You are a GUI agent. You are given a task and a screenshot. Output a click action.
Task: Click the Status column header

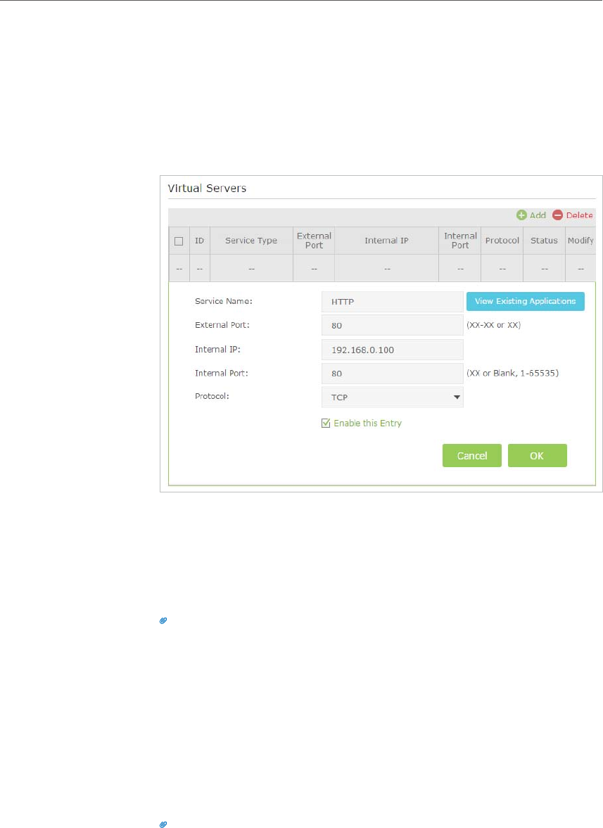pos(544,241)
